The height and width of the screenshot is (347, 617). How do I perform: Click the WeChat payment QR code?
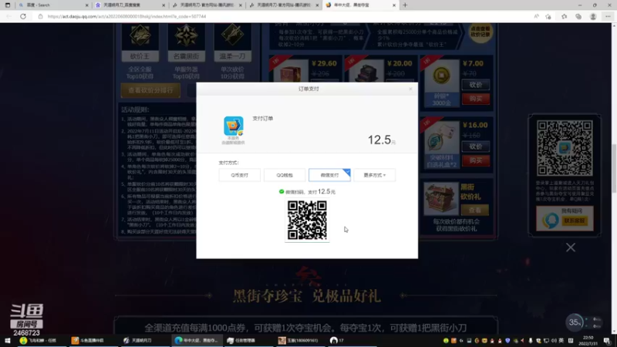click(307, 221)
